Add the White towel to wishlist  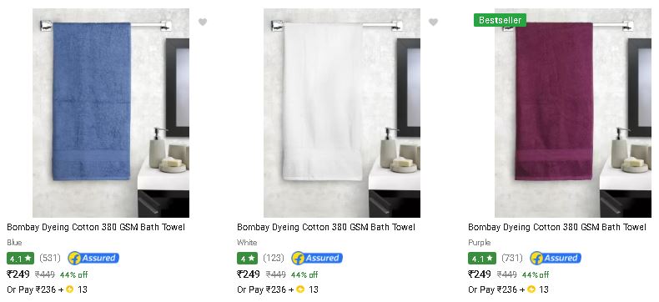click(x=433, y=22)
